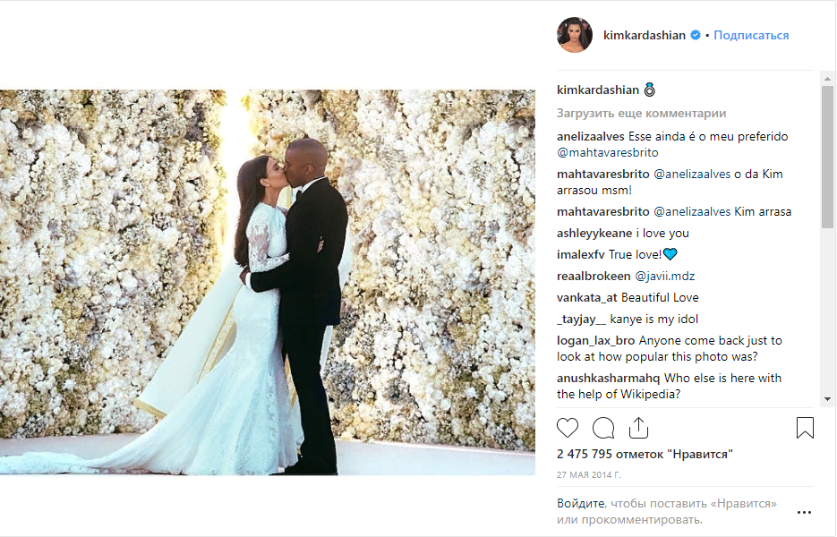Open the logan_lax_bro commenter profile

point(595,341)
